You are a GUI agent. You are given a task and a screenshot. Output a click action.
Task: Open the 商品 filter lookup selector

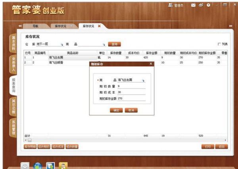coord(104,44)
